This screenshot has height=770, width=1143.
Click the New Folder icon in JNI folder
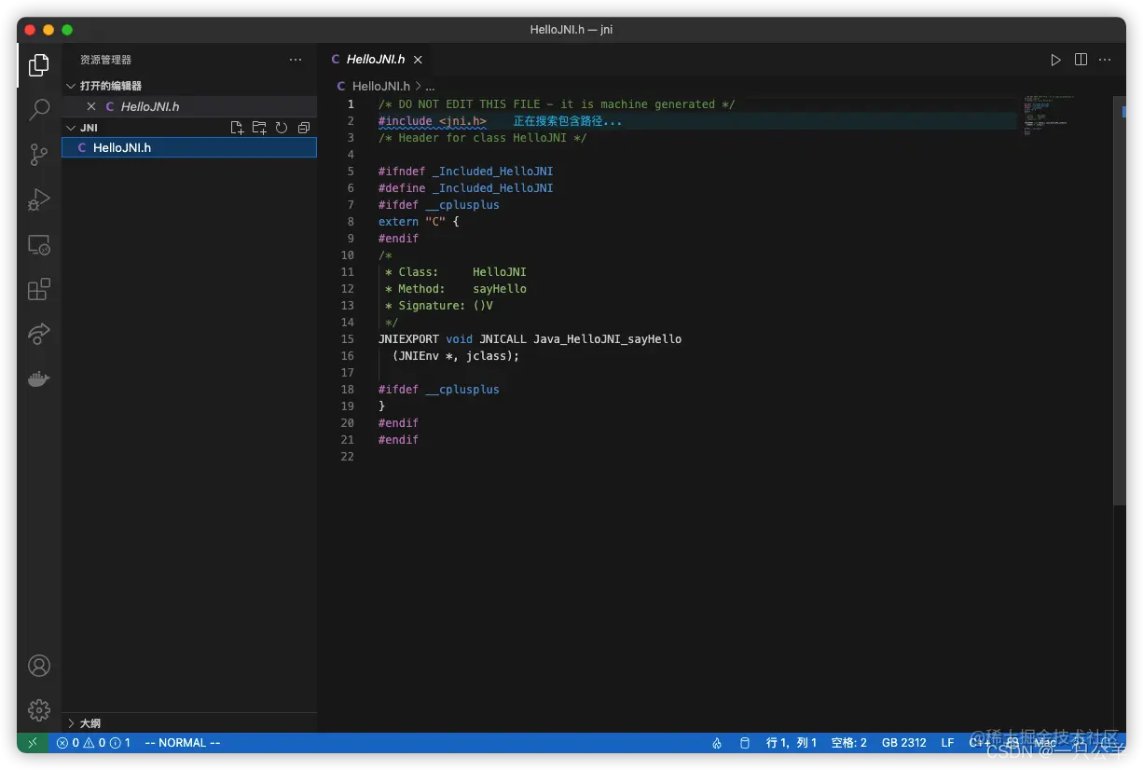click(259, 128)
